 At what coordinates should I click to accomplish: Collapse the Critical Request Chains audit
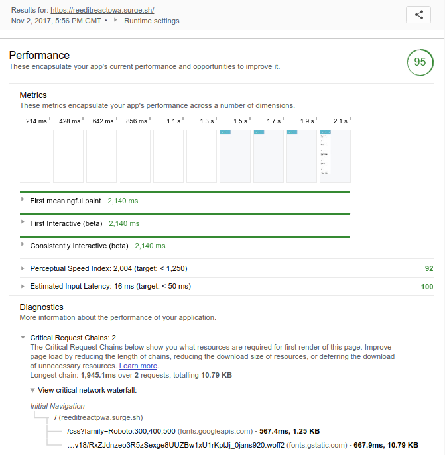click(73, 338)
